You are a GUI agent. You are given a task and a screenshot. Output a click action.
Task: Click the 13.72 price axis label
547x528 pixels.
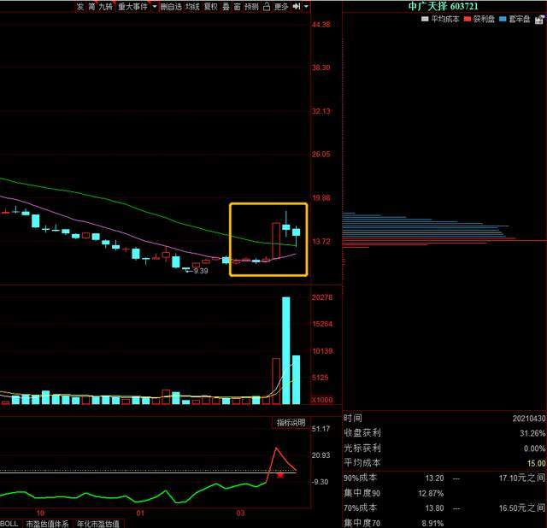point(321,241)
